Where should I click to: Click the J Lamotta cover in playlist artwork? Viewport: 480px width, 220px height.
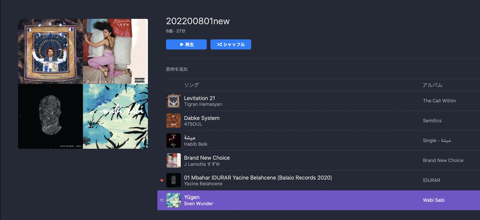point(115,51)
